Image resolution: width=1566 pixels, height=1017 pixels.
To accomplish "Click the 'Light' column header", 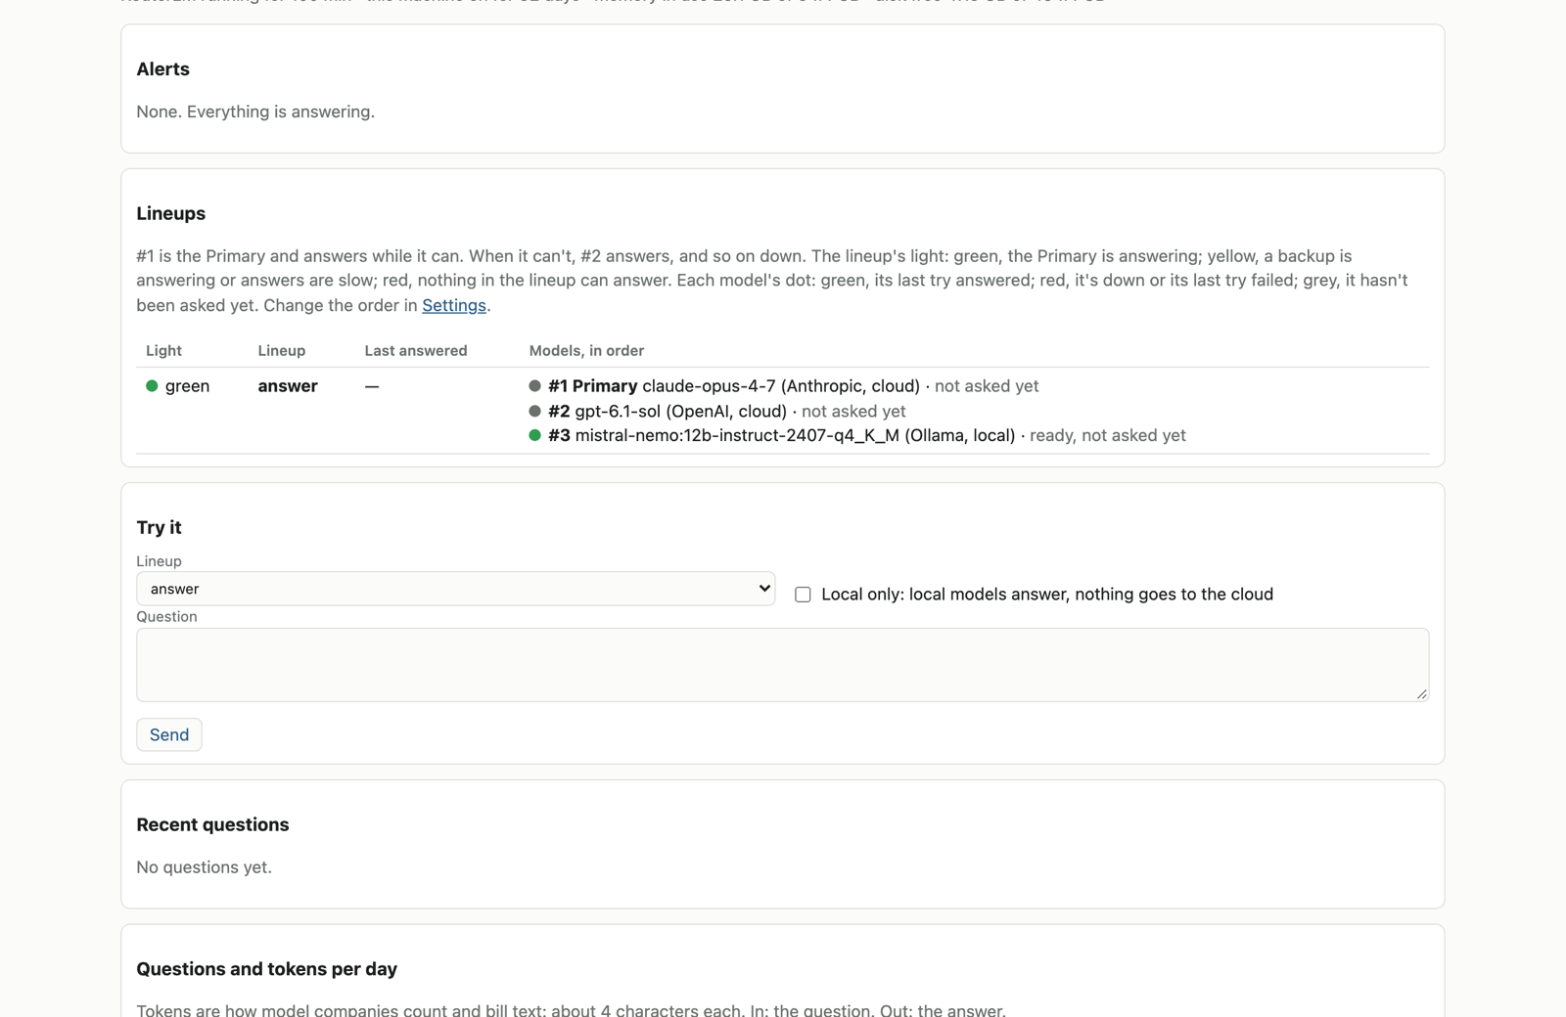I will (163, 350).
